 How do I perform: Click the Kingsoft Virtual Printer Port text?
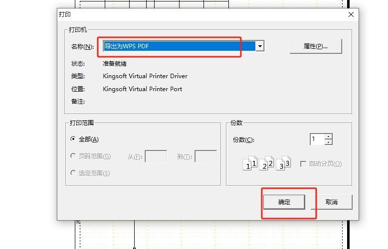coord(142,89)
